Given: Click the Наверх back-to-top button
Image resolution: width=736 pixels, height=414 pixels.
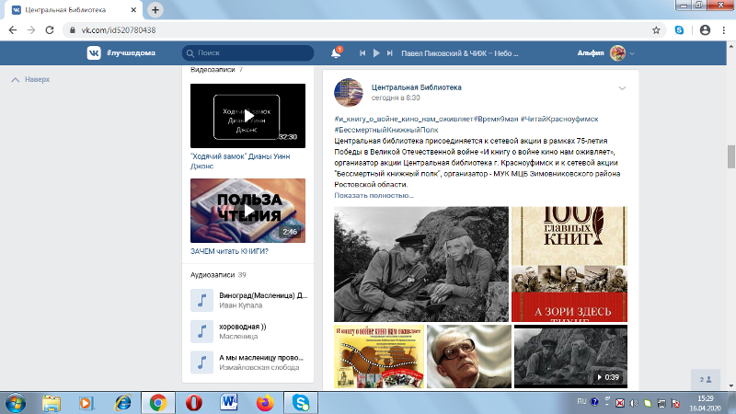Looking at the screenshot, I should point(31,80).
